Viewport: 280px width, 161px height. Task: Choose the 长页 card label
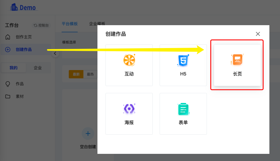click(x=237, y=74)
